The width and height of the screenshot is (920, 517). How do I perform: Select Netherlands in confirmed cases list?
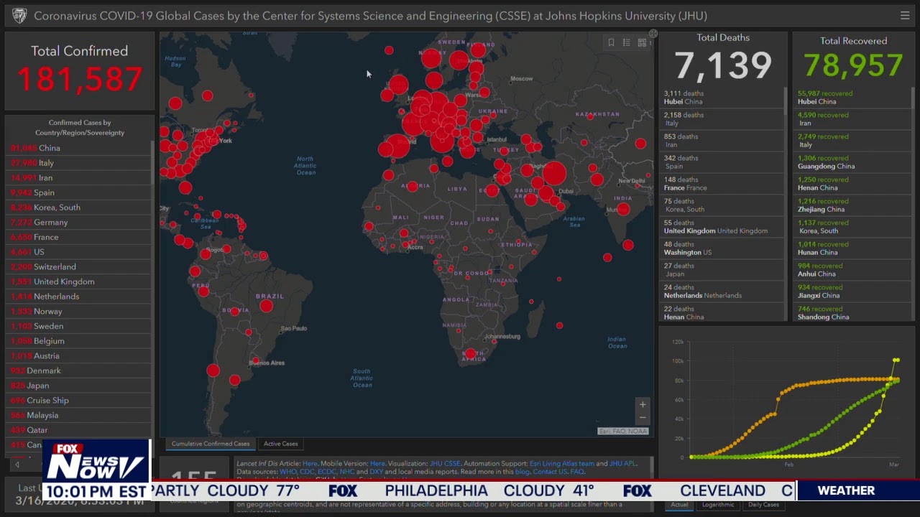click(79, 297)
